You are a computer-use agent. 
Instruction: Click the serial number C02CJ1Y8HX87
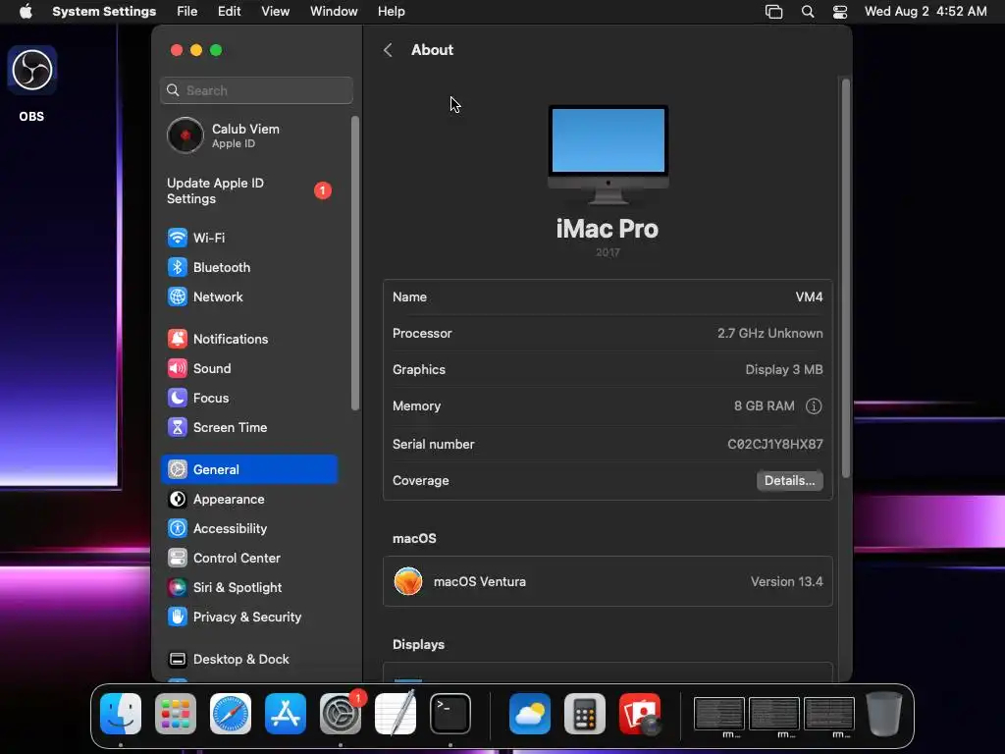(x=775, y=444)
